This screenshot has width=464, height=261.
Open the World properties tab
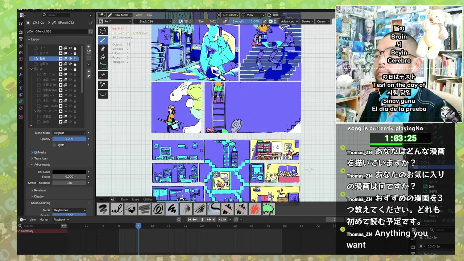tap(21, 59)
